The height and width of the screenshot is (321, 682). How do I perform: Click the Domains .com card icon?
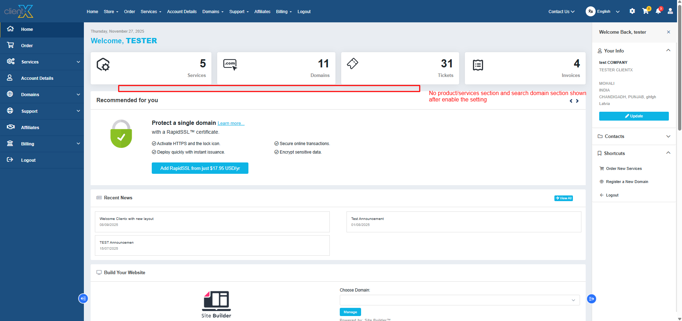230,65
